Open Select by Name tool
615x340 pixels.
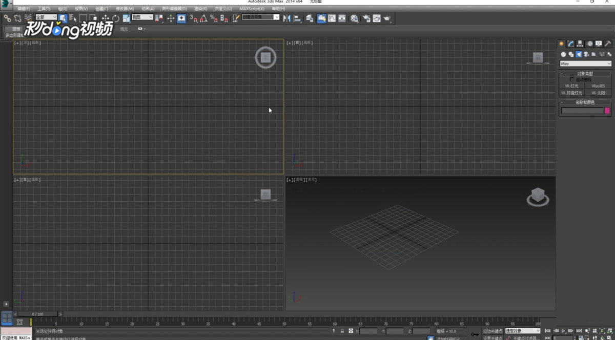[73, 18]
